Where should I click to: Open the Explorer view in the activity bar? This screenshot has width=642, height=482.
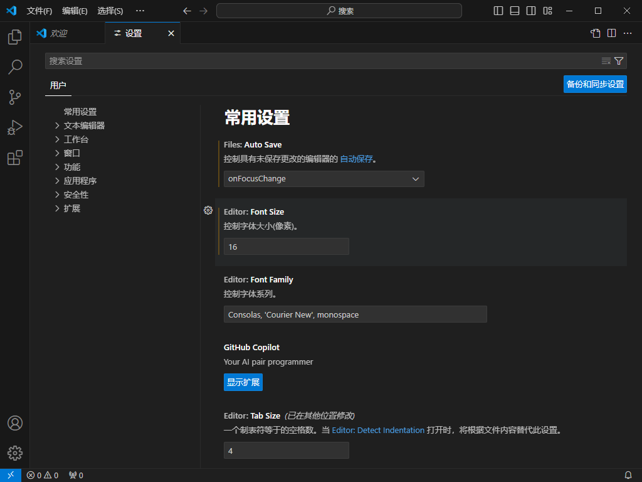(x=15, y=37)
